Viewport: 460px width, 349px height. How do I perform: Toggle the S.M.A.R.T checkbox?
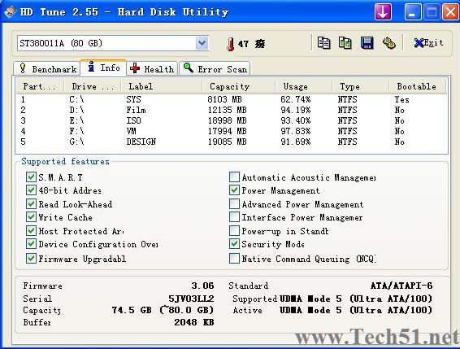31,177
